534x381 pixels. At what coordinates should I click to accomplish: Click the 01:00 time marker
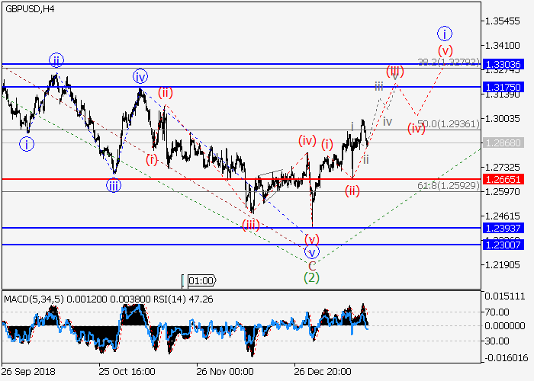pyautogui.click(x=201, y=280)
